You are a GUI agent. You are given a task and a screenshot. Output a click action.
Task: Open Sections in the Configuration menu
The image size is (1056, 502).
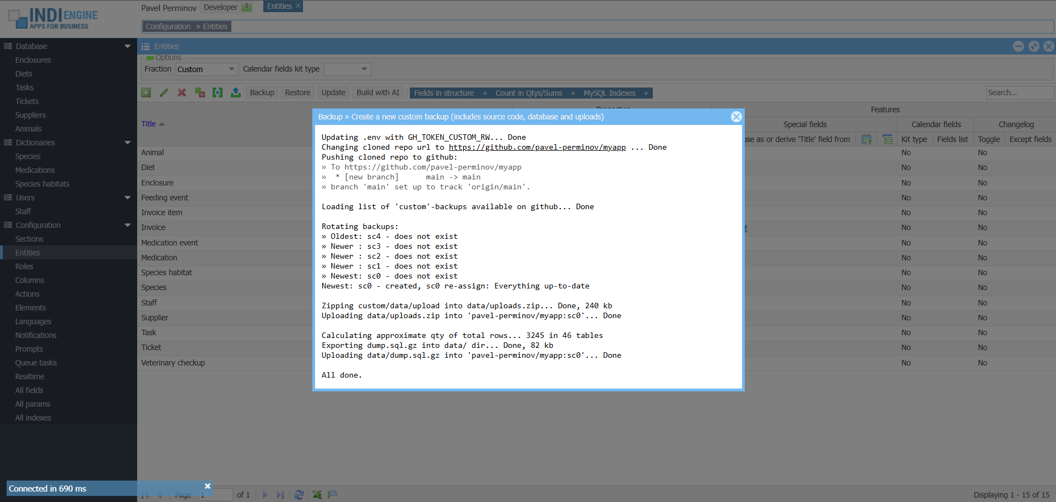coord(29,239)
